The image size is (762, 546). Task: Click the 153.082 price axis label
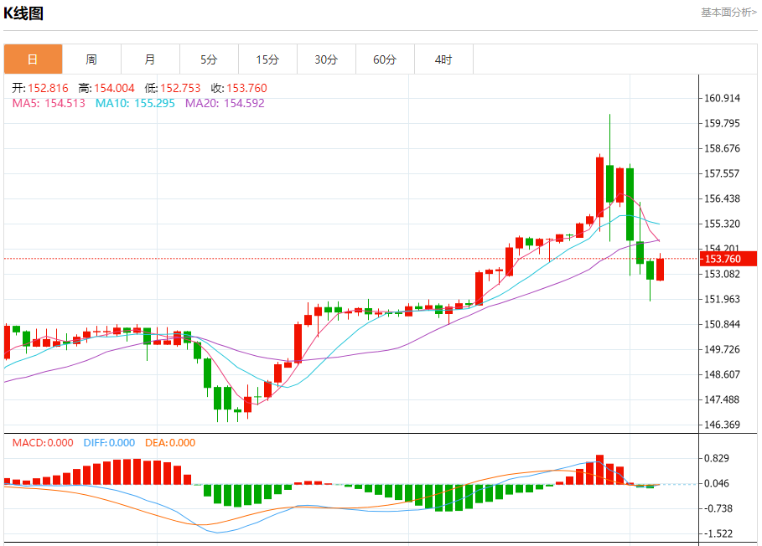[722, 274]
